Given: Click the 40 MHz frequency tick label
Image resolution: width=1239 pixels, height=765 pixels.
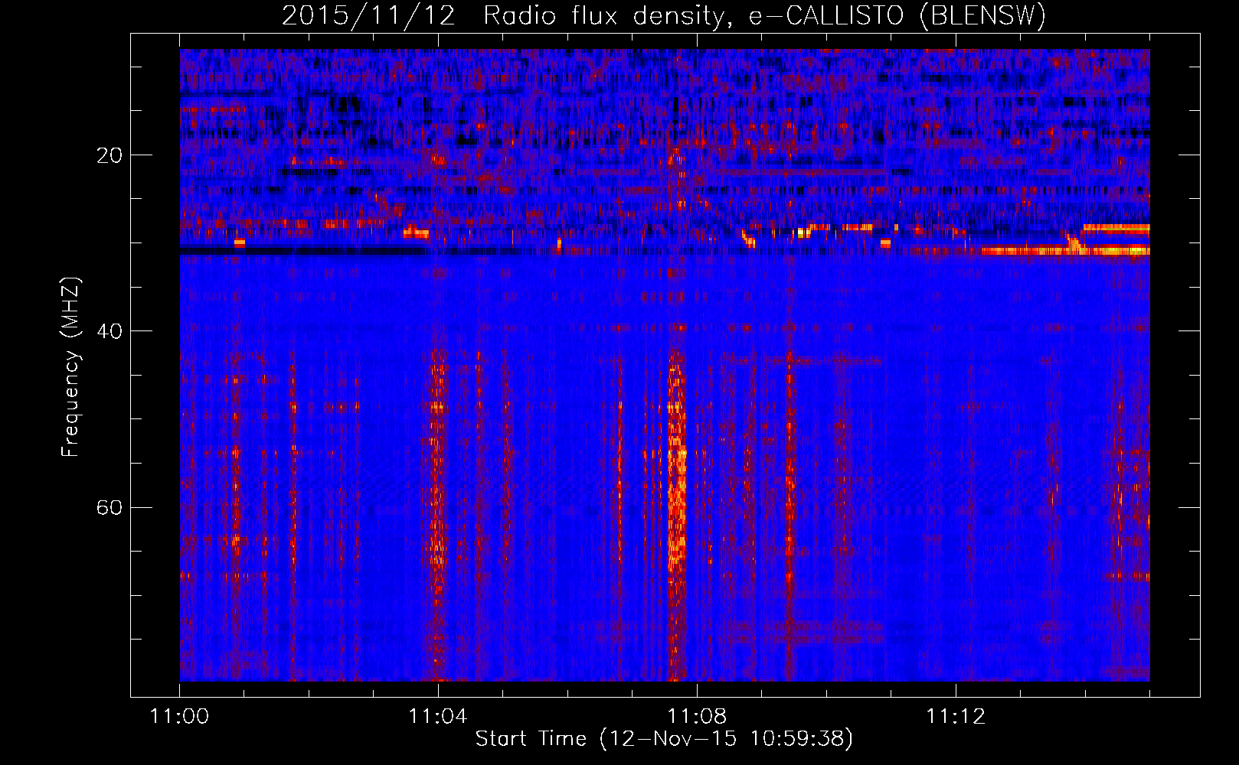Looking at the screenshot, I should pyautogui.click(x=110, y=331).
